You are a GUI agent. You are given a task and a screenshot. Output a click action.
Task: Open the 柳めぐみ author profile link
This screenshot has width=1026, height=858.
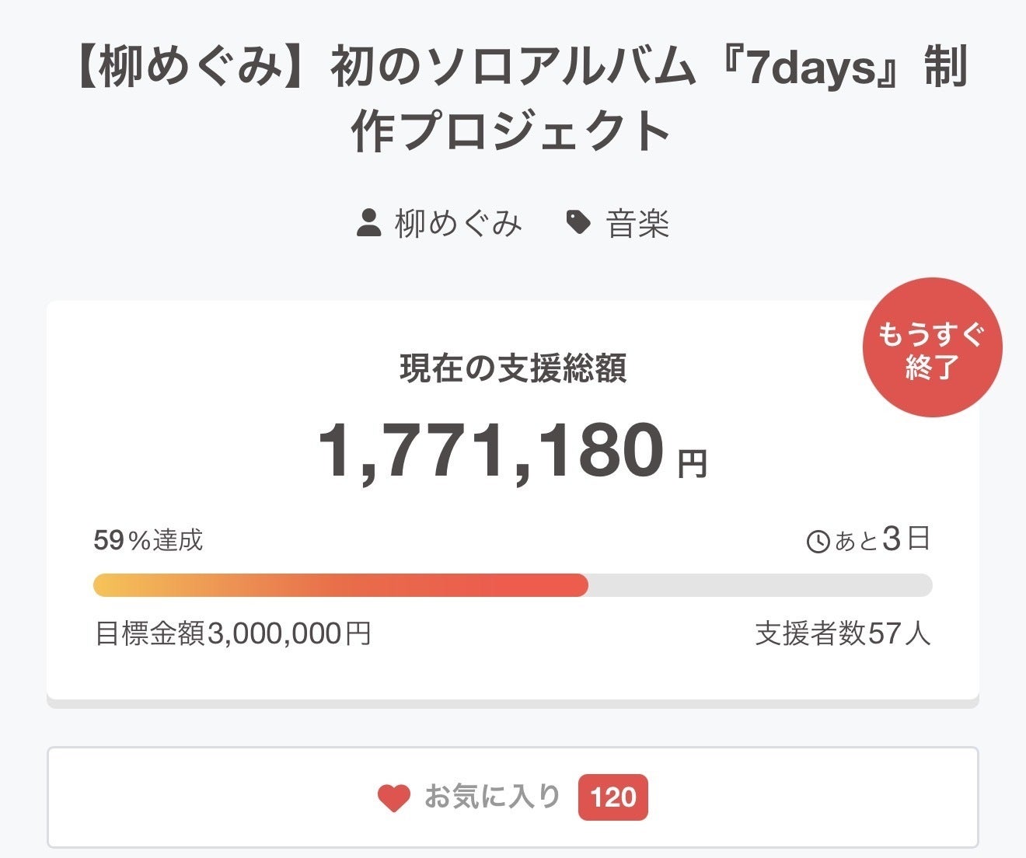[x=458, y=224]
